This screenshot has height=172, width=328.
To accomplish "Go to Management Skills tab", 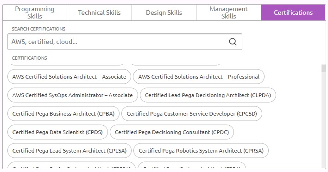I will [x=229, y=12].
